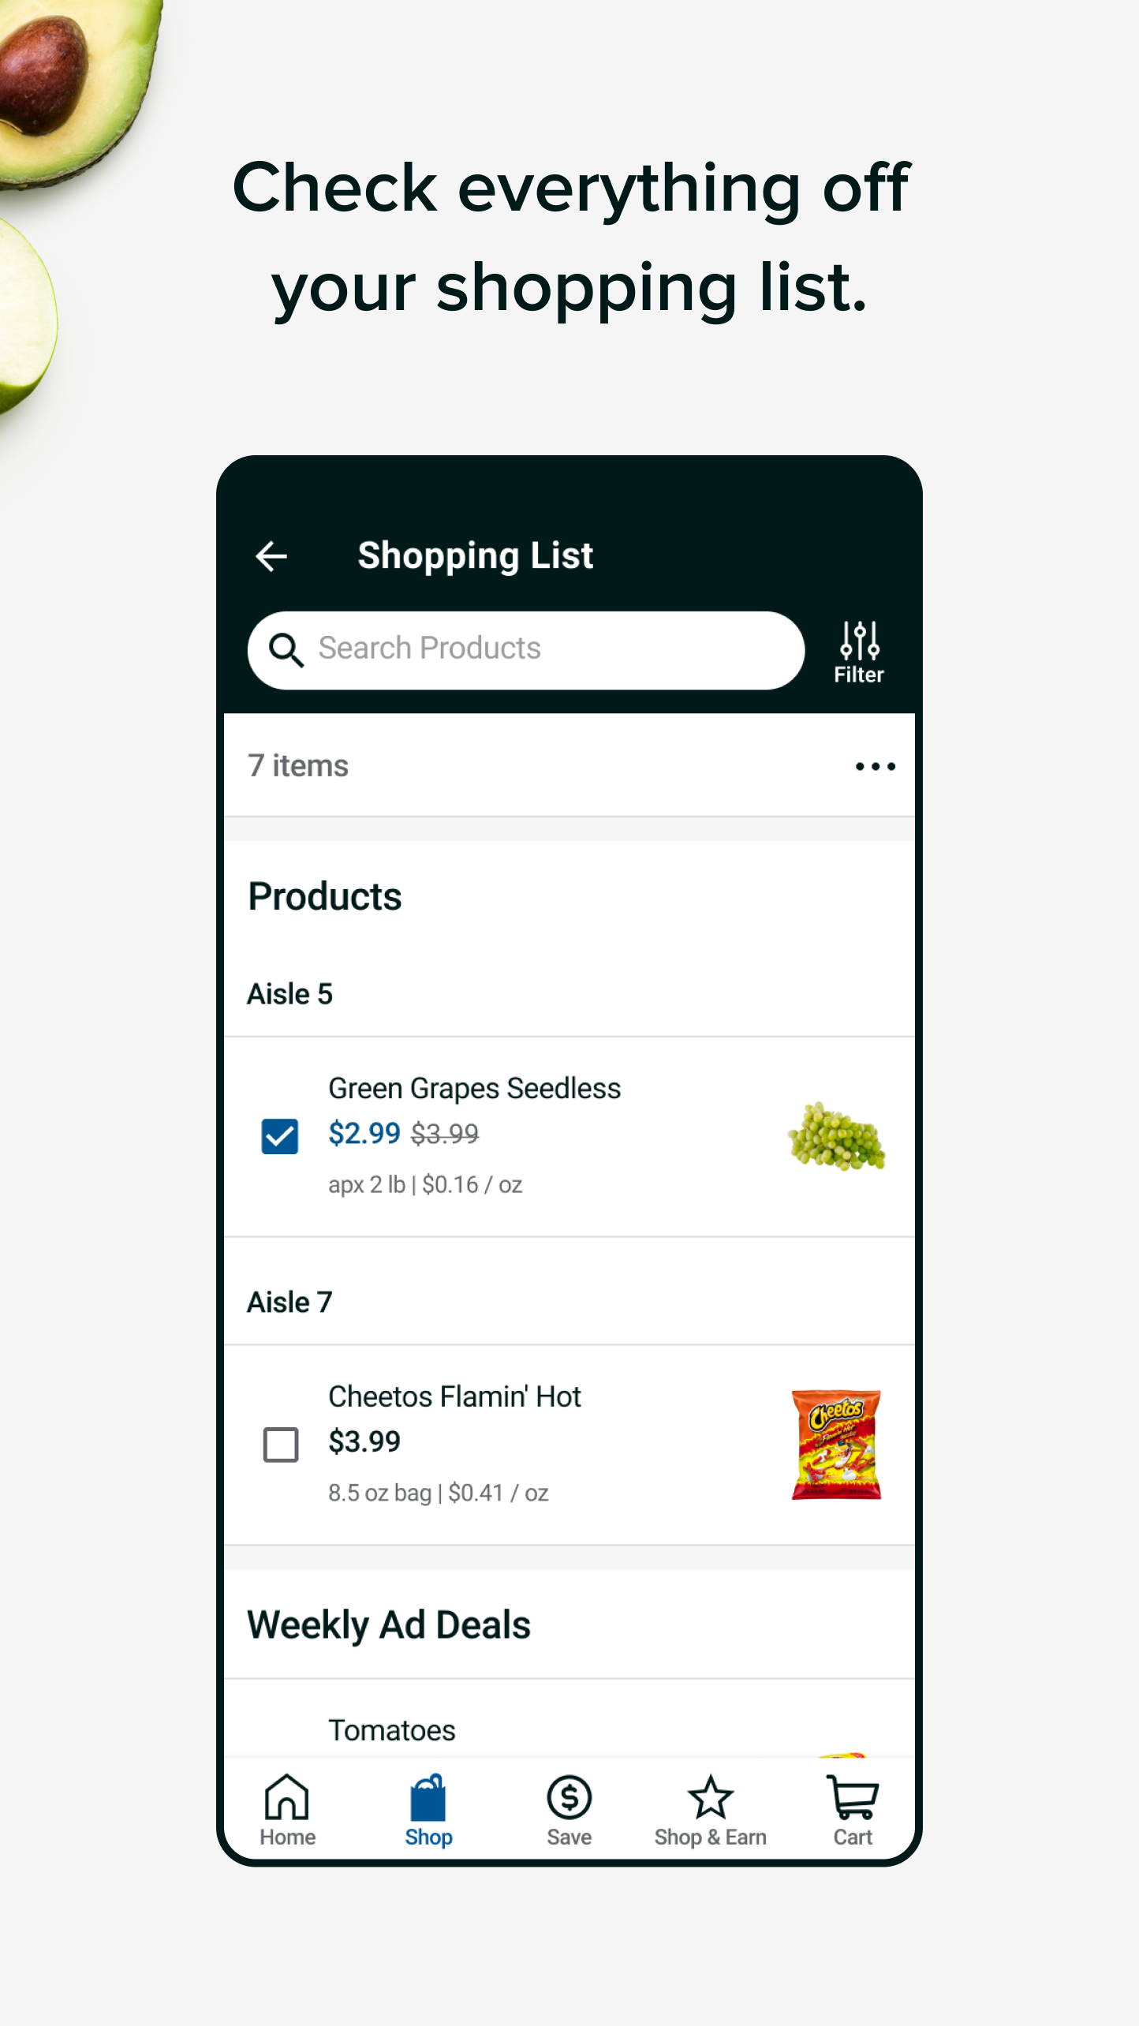
Task: Open the three-dot menu beside 7 items
Action: pyautogui.click(x=875, y=766)
